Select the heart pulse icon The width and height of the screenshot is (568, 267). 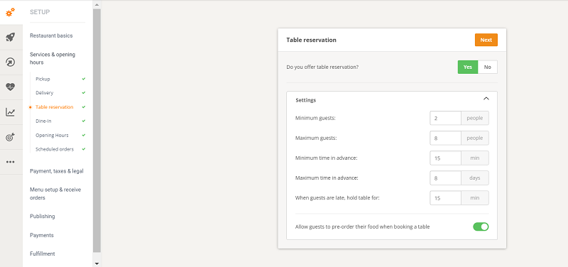click(11, 87)
